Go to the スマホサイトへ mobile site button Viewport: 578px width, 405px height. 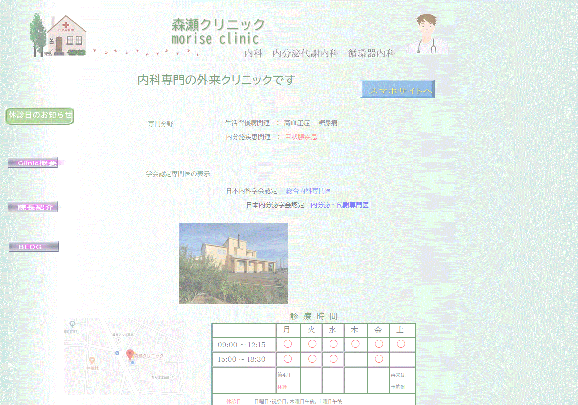point(397,89)
